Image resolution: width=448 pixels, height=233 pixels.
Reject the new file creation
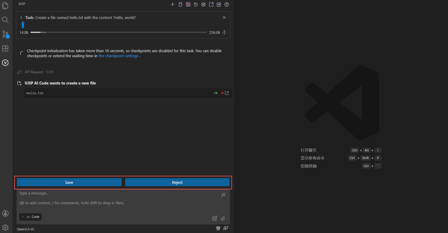point(177,182)
